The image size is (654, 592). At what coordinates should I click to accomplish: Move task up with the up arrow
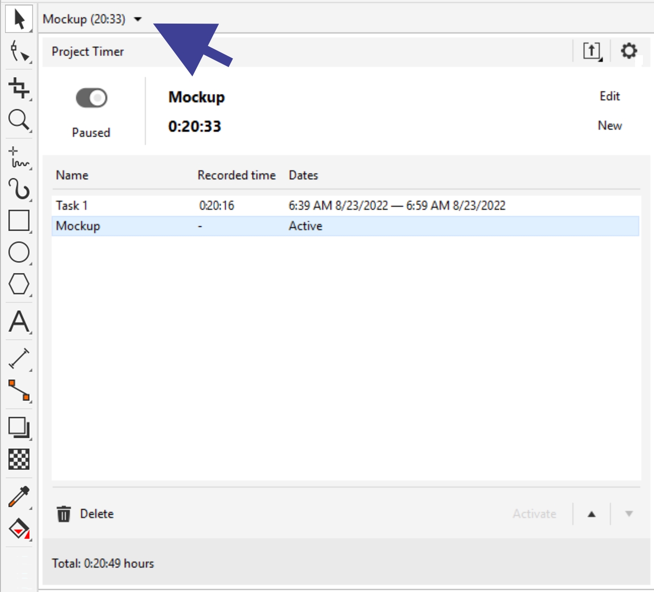592,514
